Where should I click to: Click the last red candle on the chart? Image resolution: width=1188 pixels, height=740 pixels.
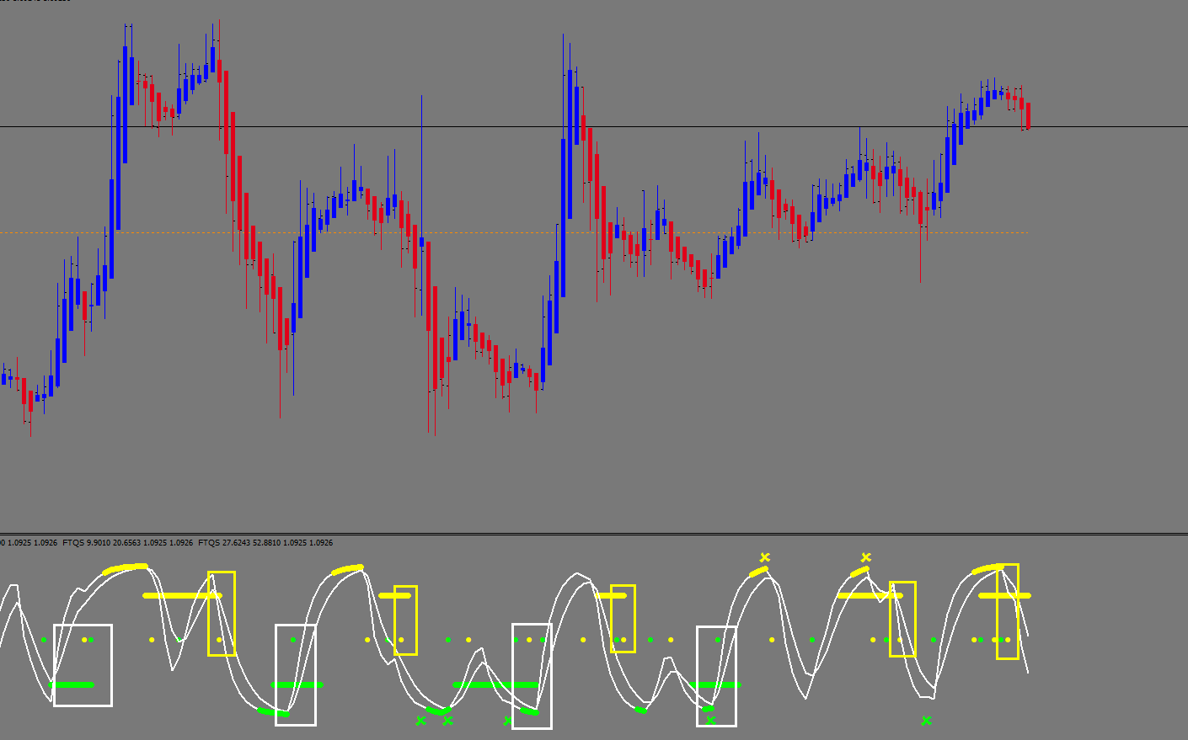[x=1028, y=115]
